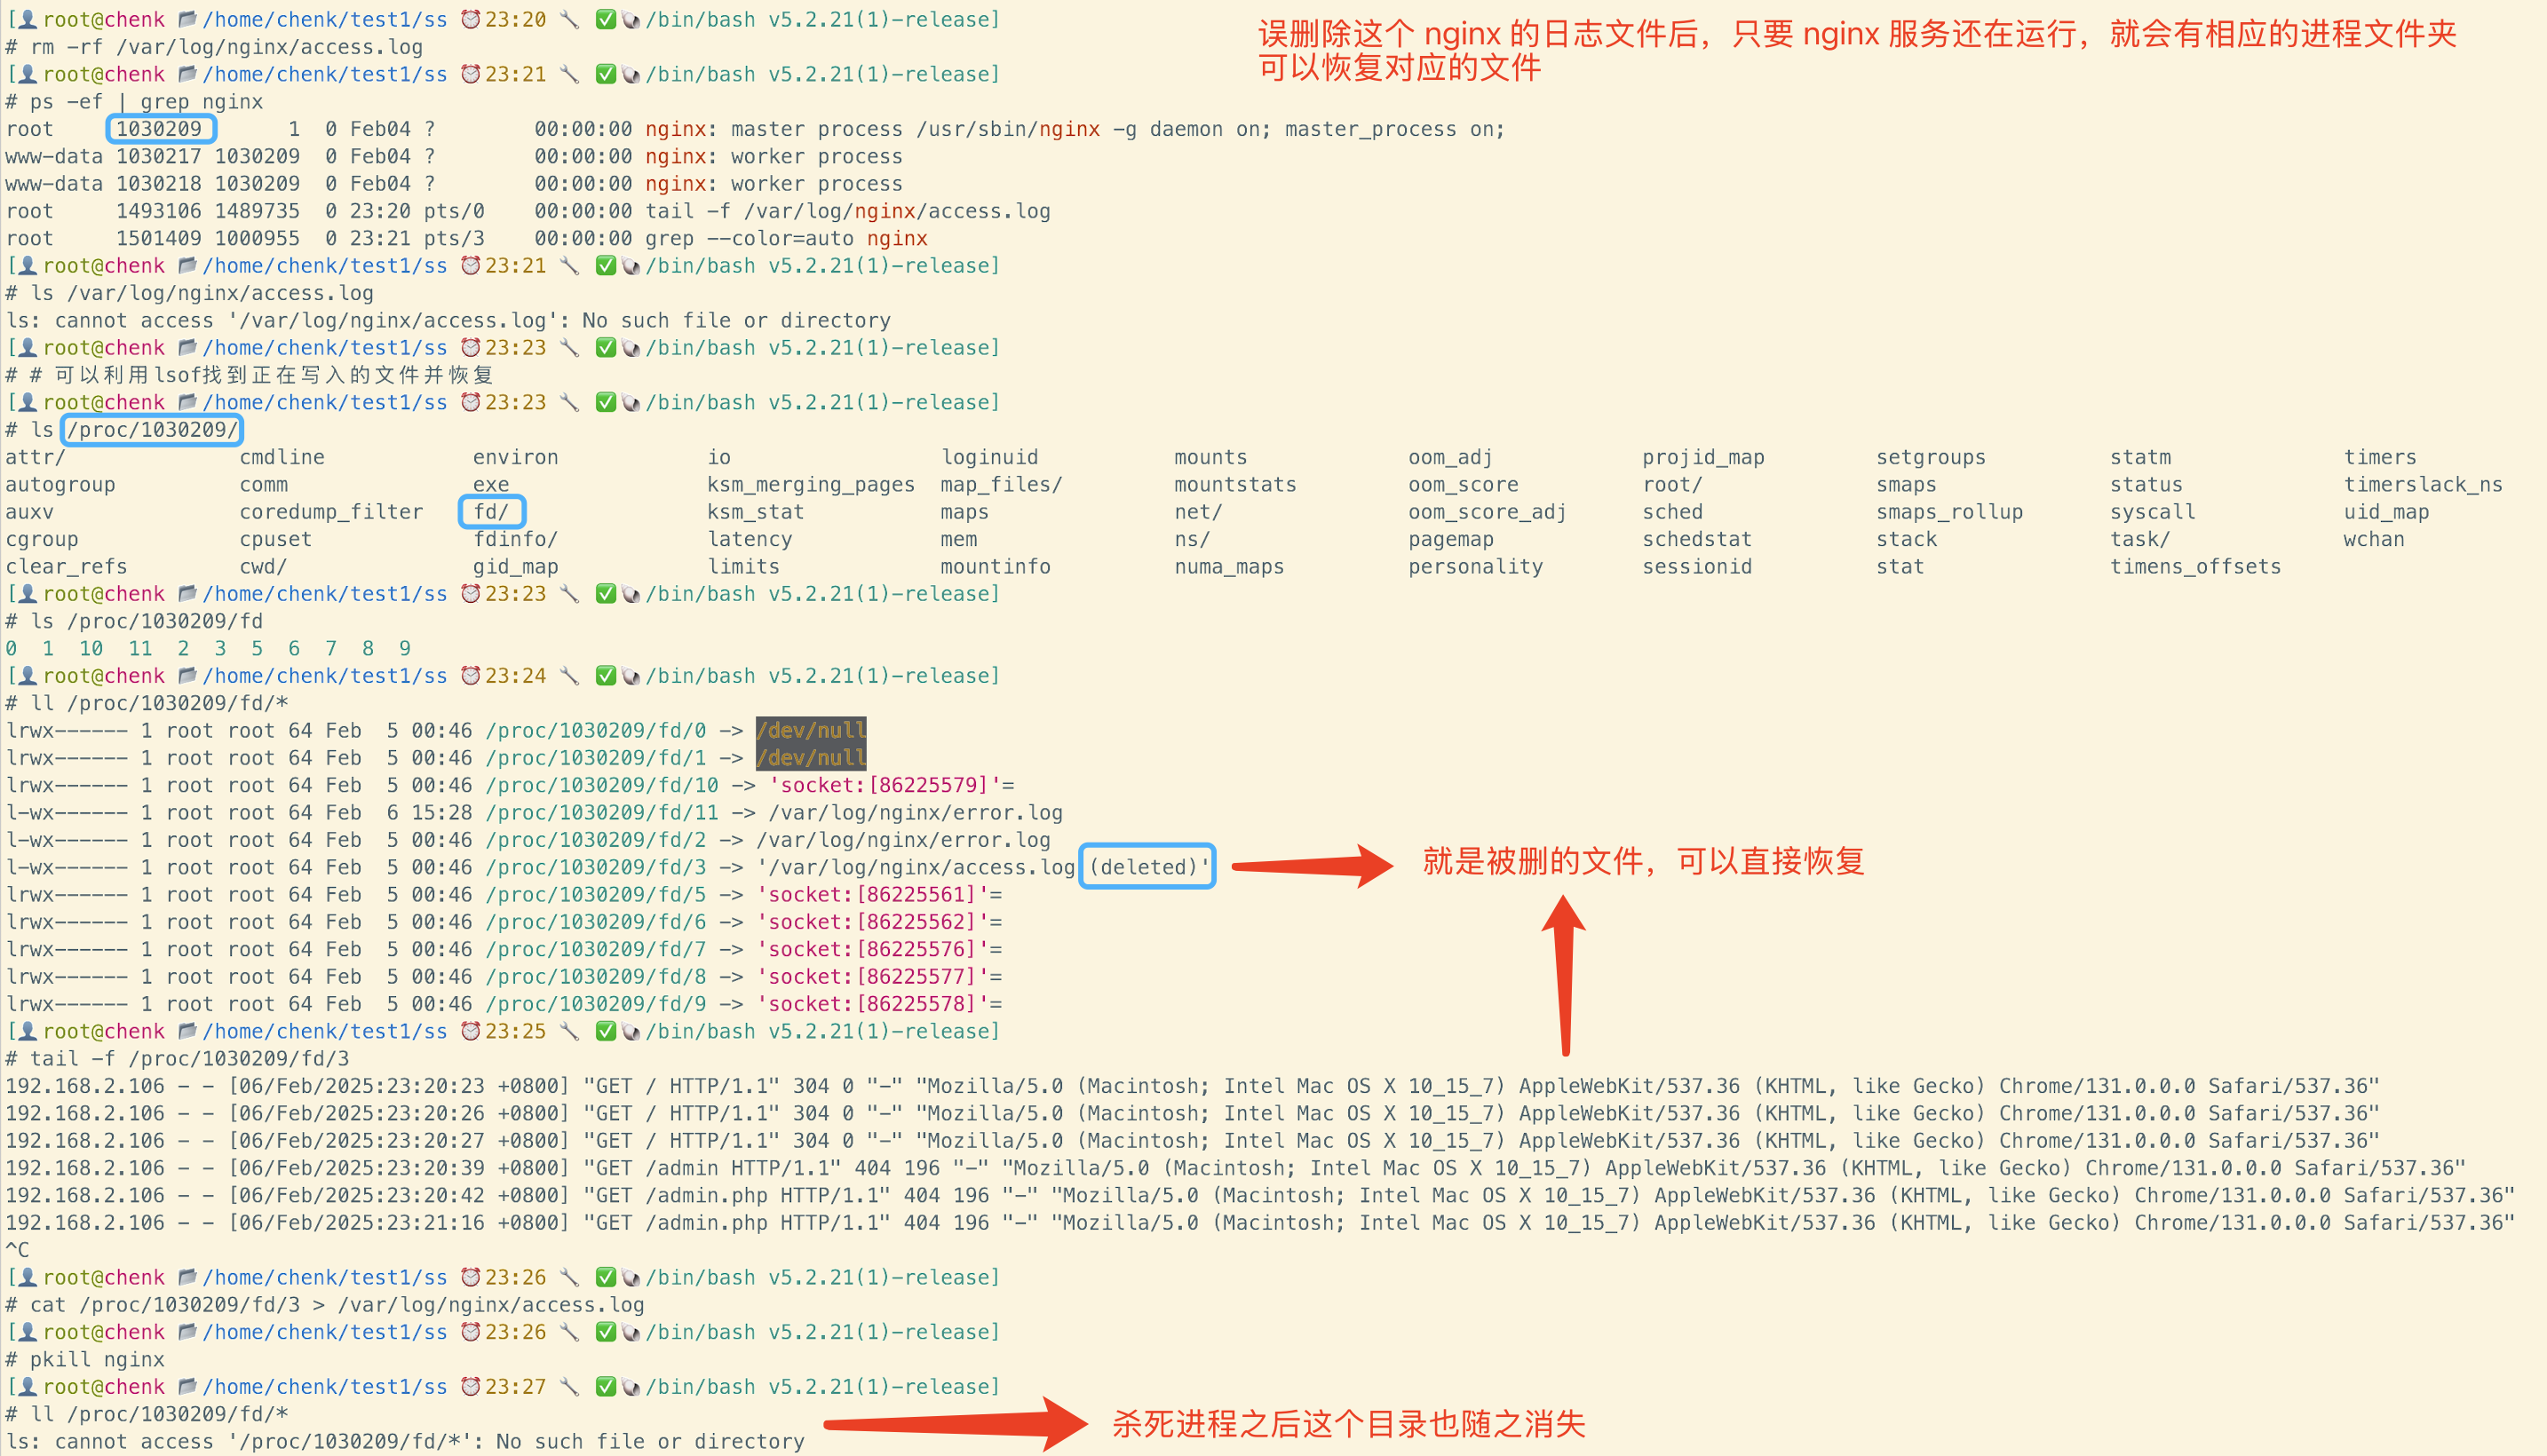Click the green checkmark in the 23:25 prompt
The width and height of the screenshot is (2547, 1456).
point(605,1030)
